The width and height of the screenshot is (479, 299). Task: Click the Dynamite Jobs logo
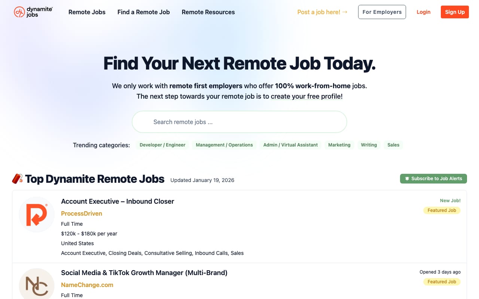click(x=33, y=12)
